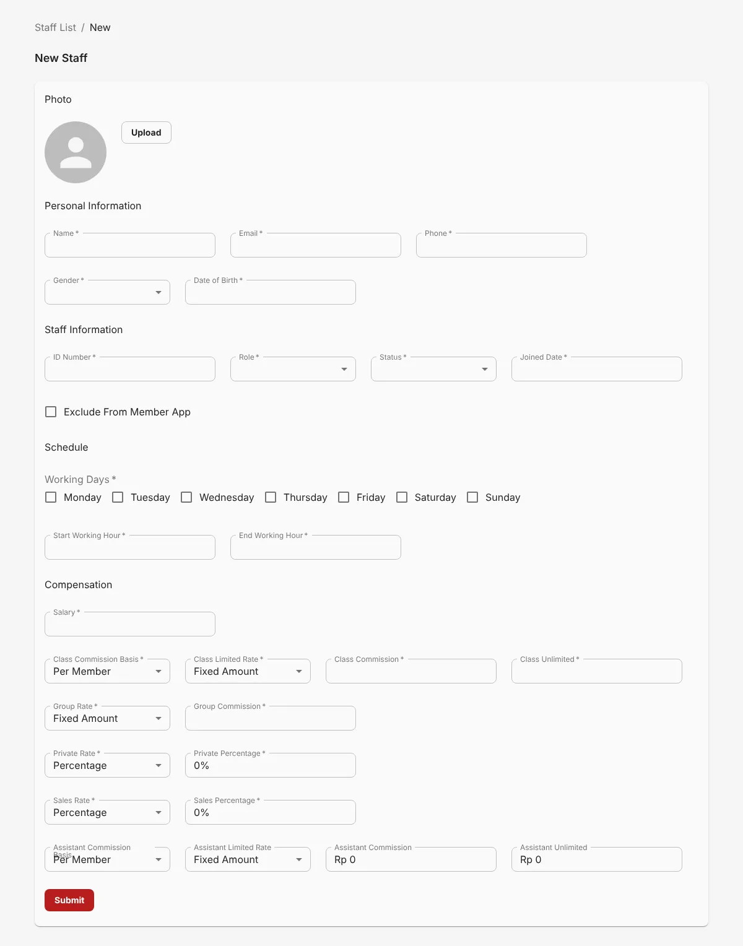743x946 pixels.
Task: Tick the Wednesday working day checkbox
Action: (186, 497)
